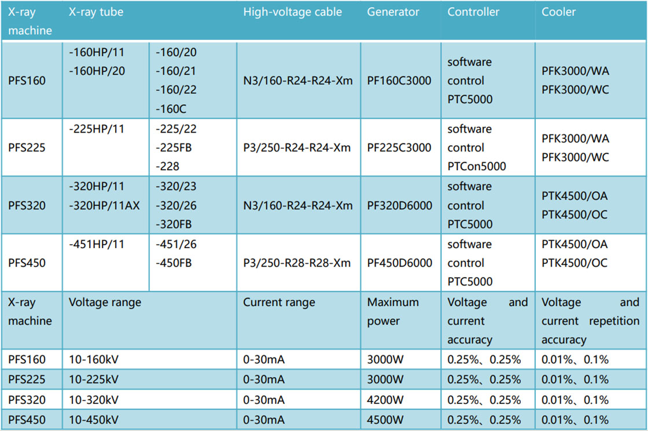Select PFS320 in the lower specification table

(27, 400)
